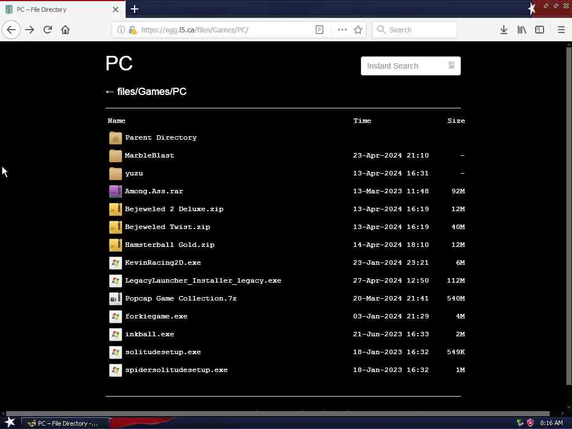572x429 pixels.
Task: Open the Downloads arrow icon
Action: 504,30
